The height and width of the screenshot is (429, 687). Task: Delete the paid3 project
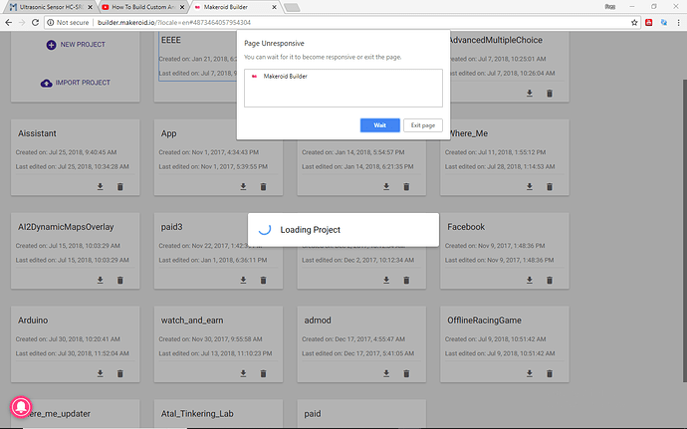click(263, 280)
